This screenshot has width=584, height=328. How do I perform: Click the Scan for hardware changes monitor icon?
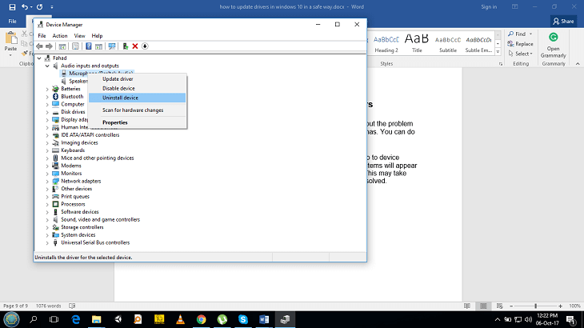[112, 46]
